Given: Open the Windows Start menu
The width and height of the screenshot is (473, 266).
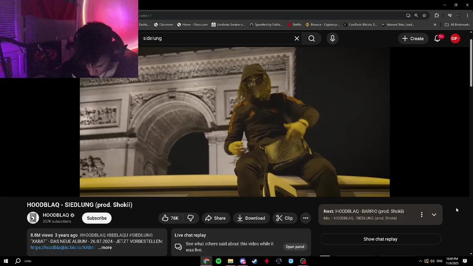Looking at the screenshot, I should click(6, 261).
